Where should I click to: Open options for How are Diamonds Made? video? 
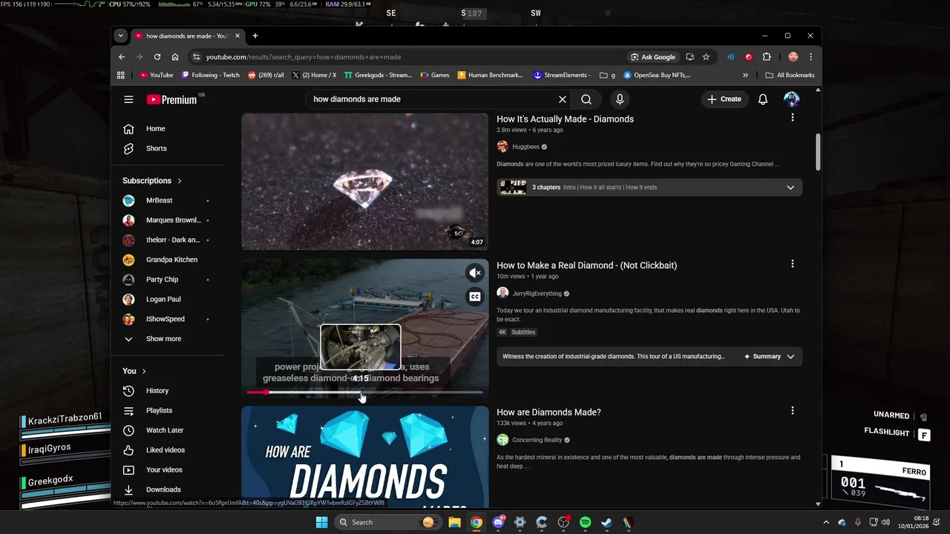coord(792,411)
